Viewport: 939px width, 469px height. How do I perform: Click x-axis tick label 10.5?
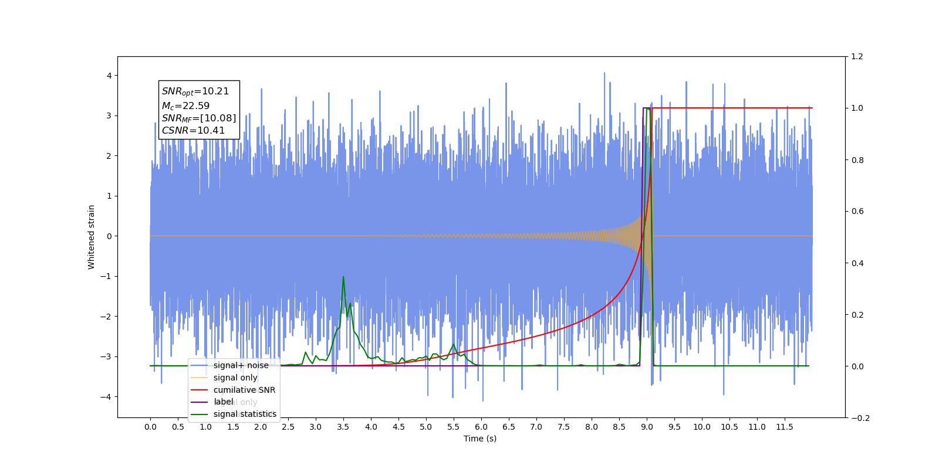pyautogui.click(x=729, y=427)
